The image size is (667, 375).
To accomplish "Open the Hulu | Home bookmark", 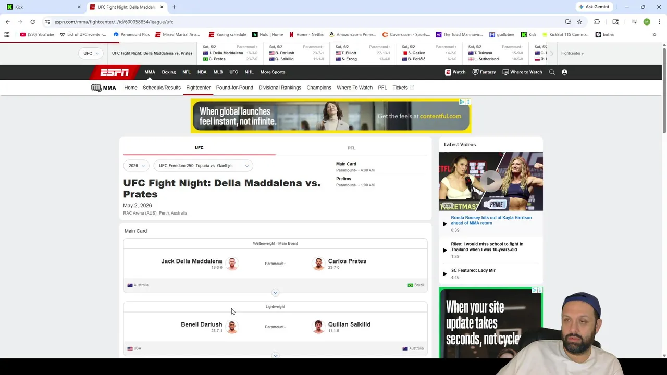I will click(x=267, y=35).
